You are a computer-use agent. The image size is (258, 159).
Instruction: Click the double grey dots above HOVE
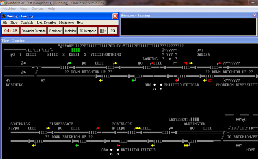238,145
